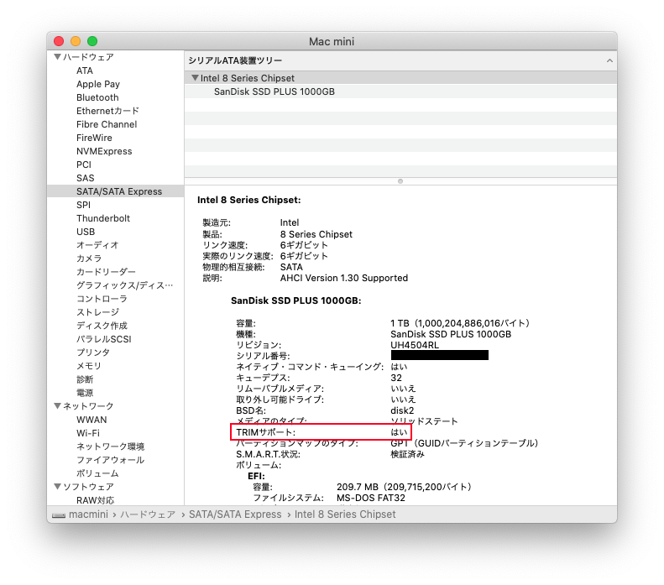
Task: Click the 1 TB capacity value
Action: click(460, 323)
